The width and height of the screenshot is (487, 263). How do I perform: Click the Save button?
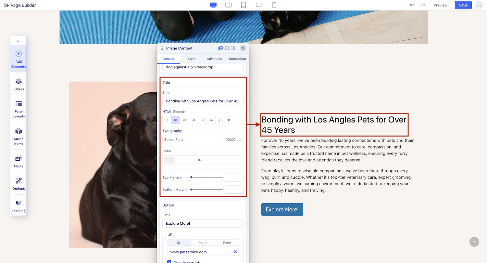[463, 5]
